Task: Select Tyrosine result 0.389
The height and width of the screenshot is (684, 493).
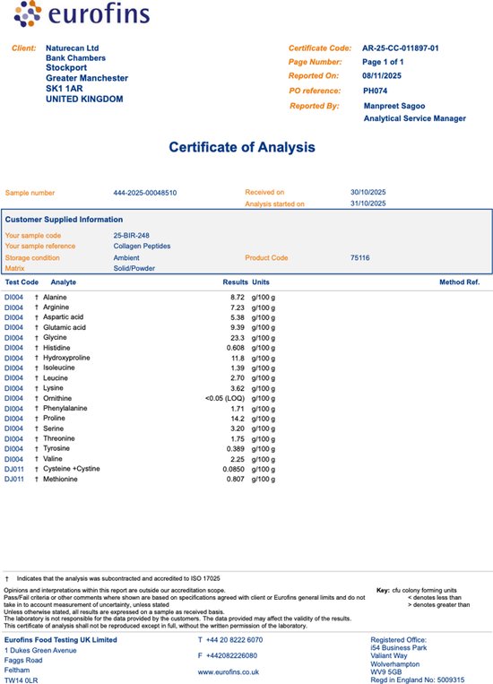Action: coord(236,449)
